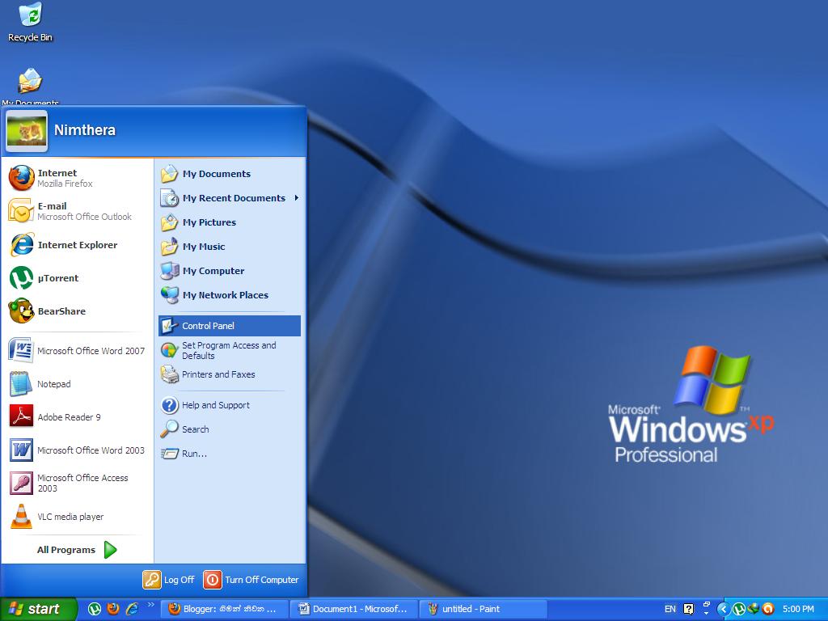
Task: Open Printers and Faxes
Action: (x=230, y=374)
